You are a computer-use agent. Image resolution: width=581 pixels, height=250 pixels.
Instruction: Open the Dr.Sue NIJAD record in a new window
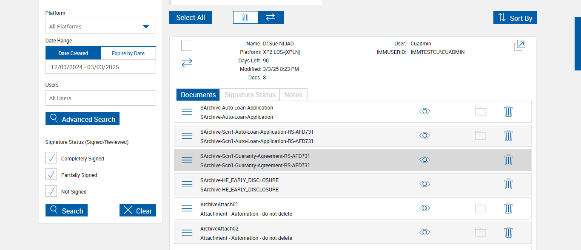click(x=520, y=45)
